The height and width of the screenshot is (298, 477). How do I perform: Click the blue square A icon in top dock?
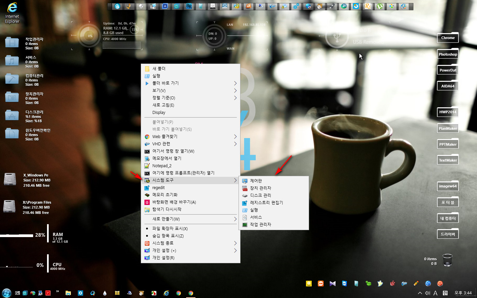(x=165, y=6)
